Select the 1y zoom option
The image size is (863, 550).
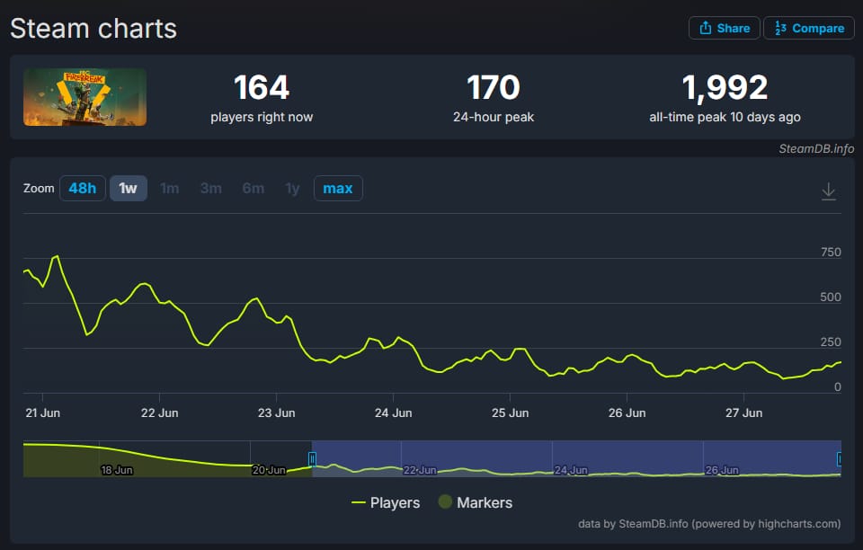(292, 188)
